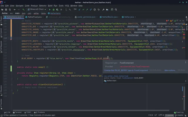Toggle the Pull Requests tool window

[x=1, y=47]
